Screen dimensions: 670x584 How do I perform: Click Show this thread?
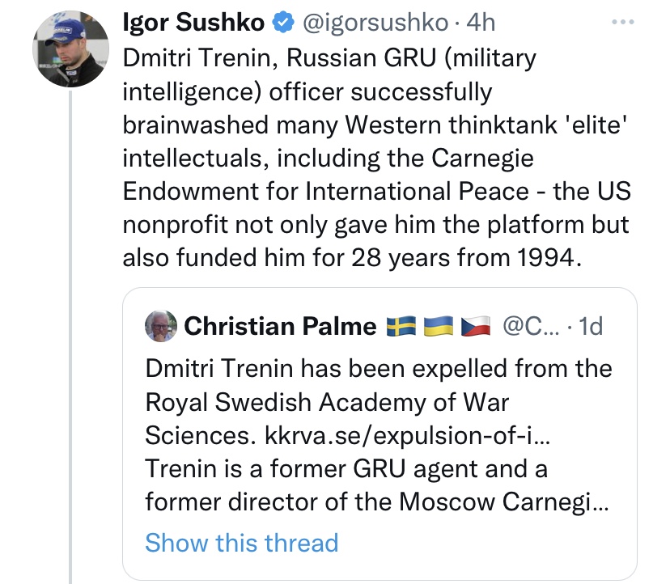(241, 542)
